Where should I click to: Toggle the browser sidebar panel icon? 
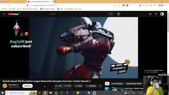[x=151, y=5]
